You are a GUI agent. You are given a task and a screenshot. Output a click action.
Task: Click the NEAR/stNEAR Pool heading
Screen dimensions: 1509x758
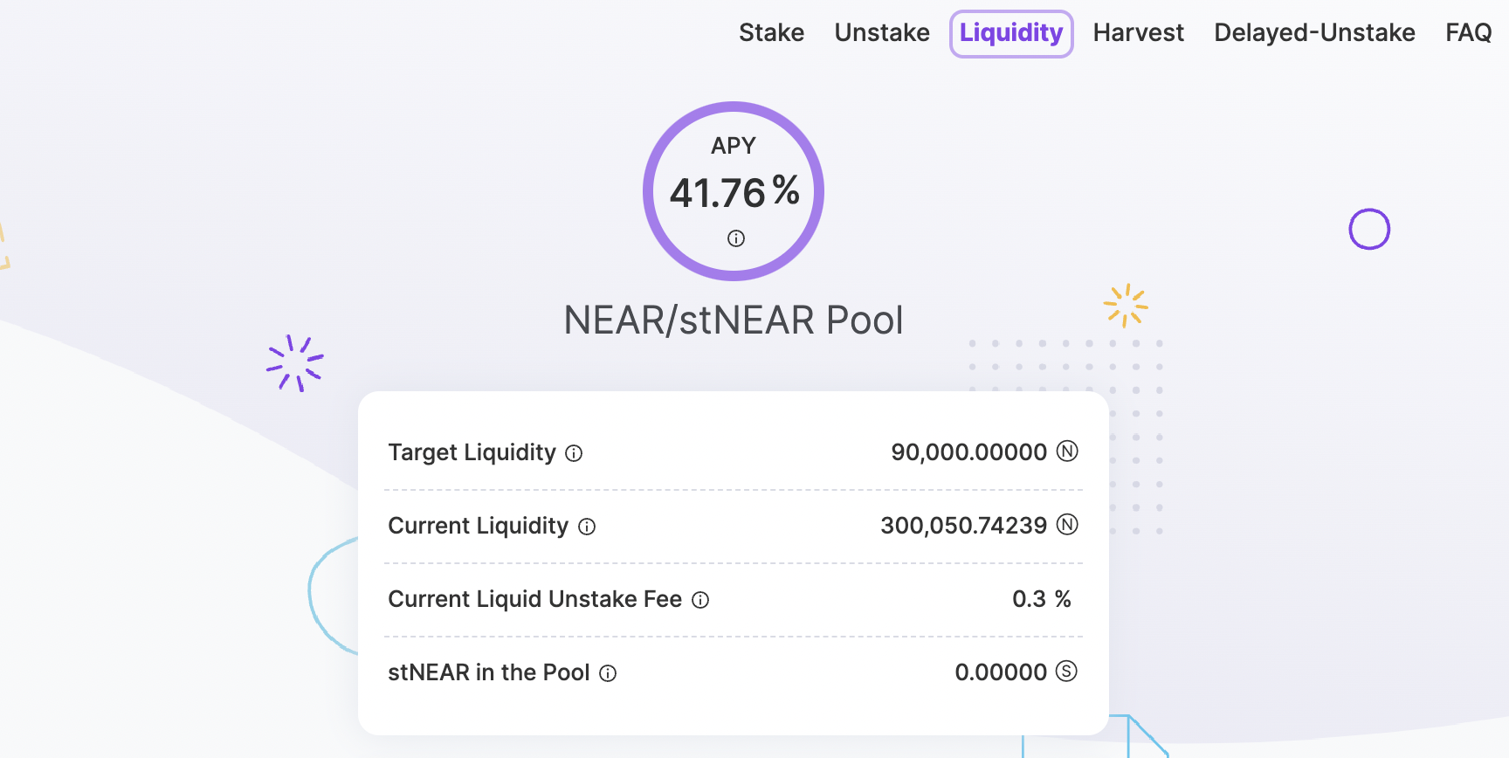click(x=734, y=320)
